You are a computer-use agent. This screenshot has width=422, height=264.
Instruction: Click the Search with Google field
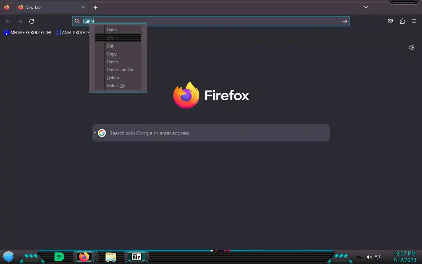click(x=211, y=133)
